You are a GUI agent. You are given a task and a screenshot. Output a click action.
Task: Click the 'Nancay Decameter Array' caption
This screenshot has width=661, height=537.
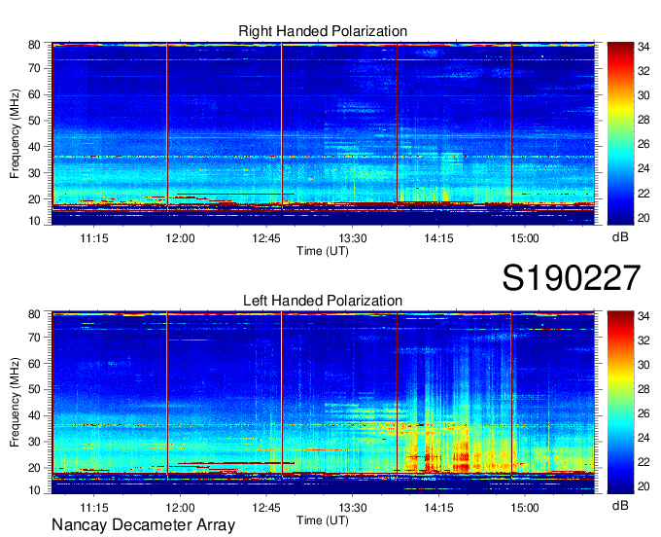click(x=143, y=525)
